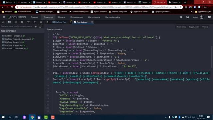Screen dimensions: 213x120
Task: Go back in browser history
Action: point(3,7)
